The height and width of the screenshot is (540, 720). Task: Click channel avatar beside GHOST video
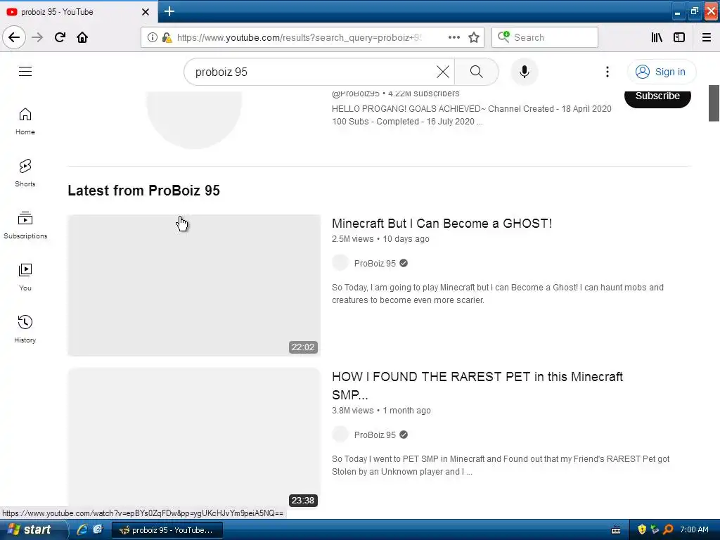click(340, 263)
